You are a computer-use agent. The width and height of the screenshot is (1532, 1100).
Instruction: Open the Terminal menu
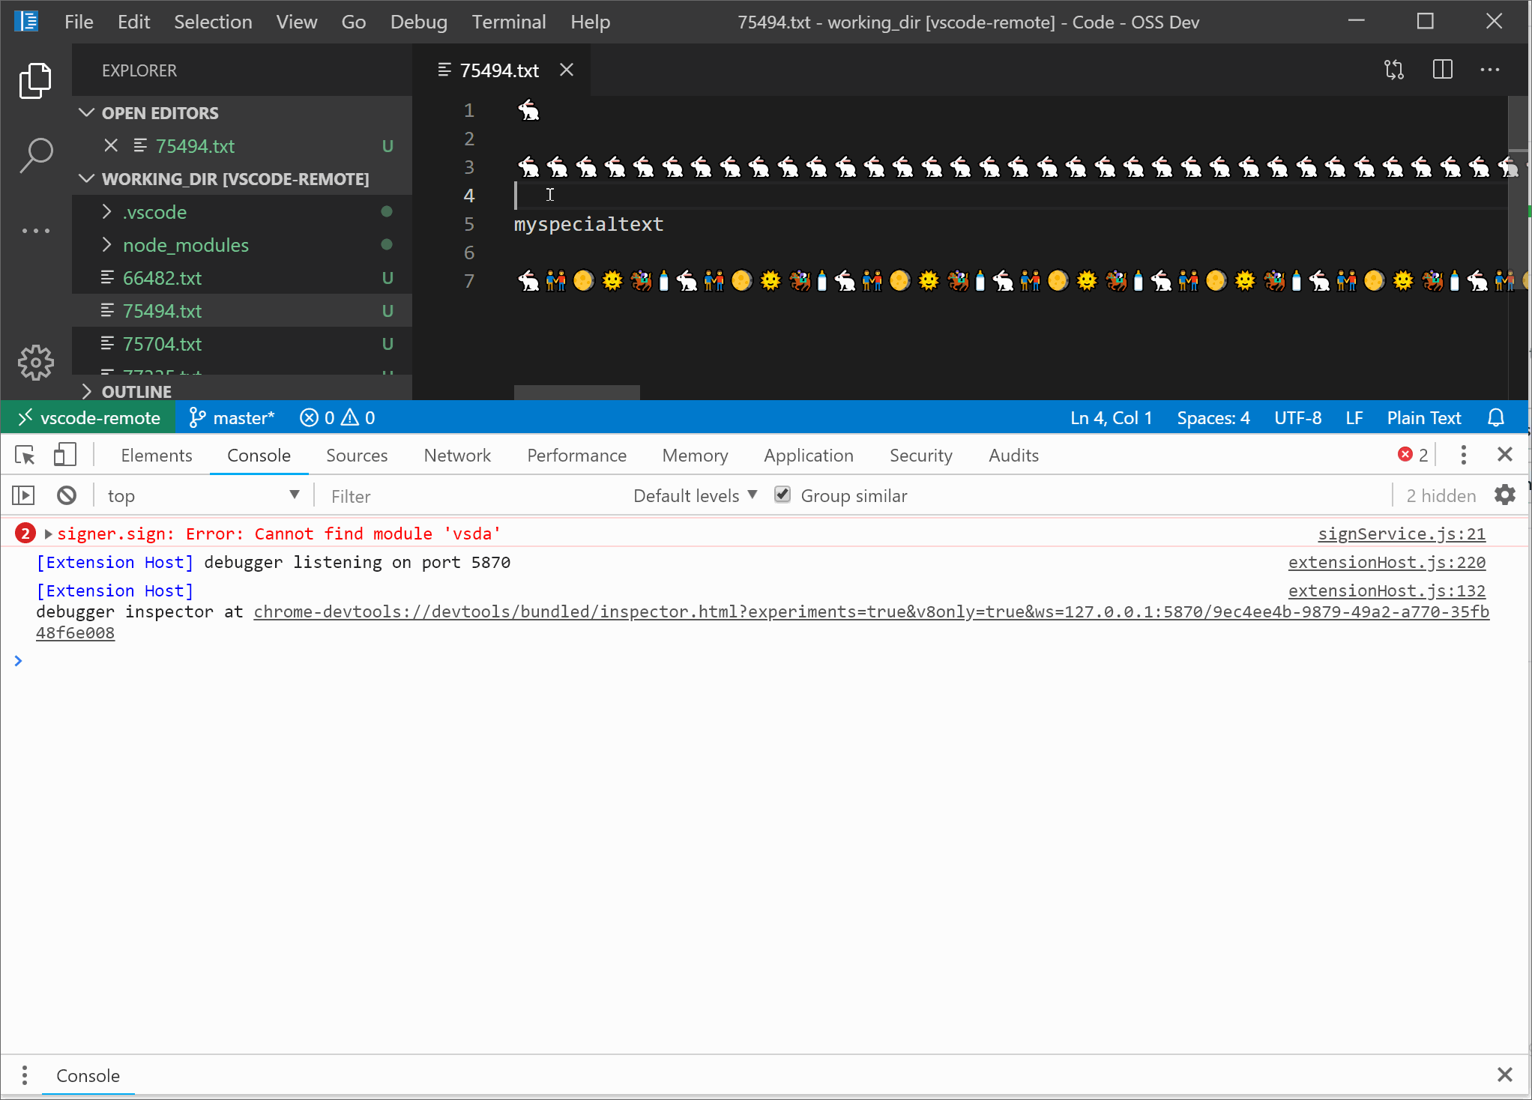click(508, 22)
